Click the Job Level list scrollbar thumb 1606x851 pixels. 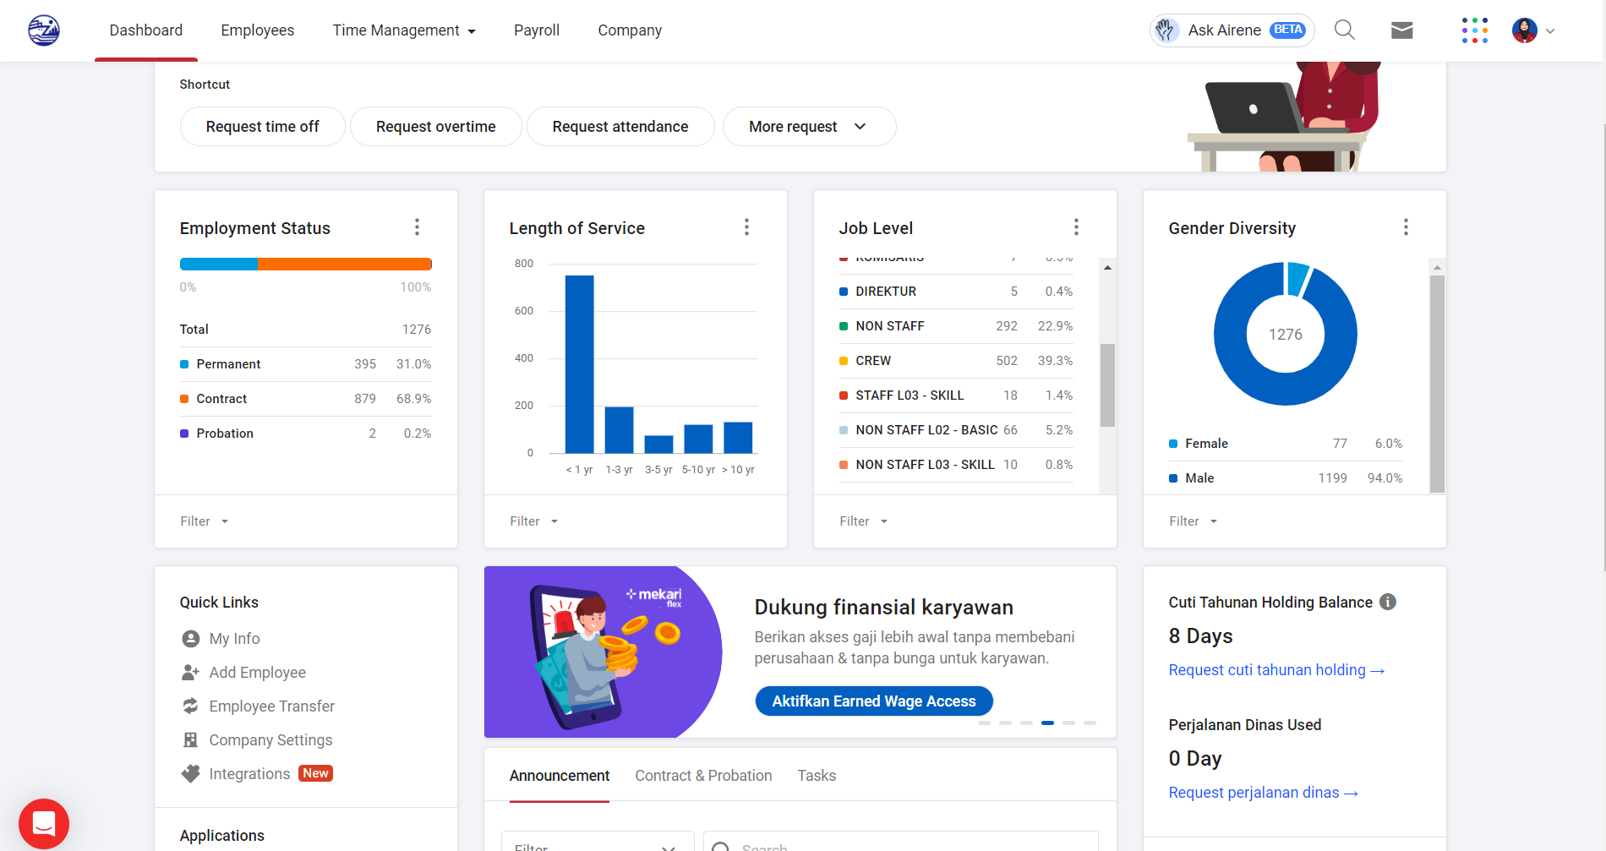[x=1107, y=385]
